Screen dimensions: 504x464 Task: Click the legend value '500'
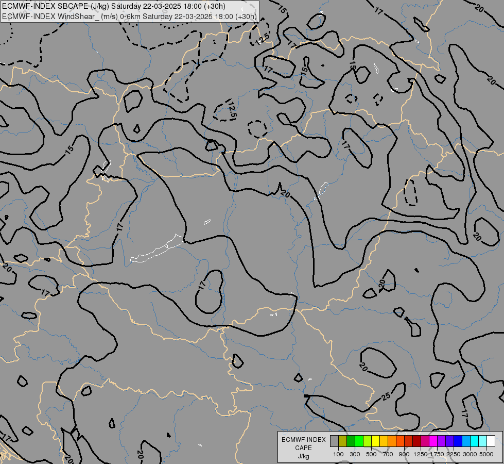371,454
